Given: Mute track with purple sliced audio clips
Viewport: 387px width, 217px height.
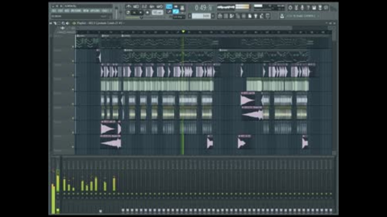Looking at the screenshot, I should point(73,75).
